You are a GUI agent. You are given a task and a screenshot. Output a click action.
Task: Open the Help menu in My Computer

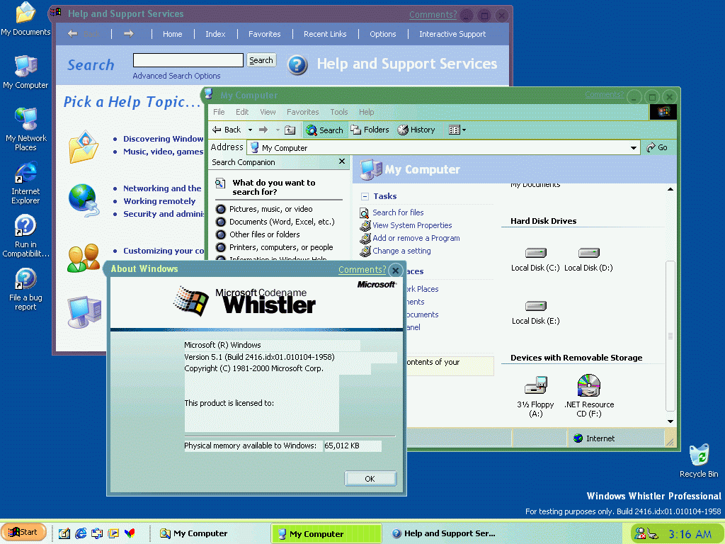(367, 112)
